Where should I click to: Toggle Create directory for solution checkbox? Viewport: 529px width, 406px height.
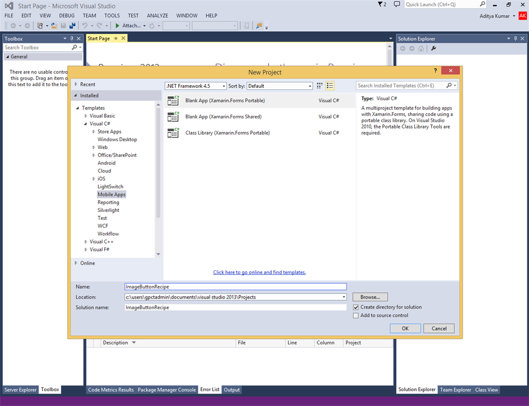click(x=355, y=307)
